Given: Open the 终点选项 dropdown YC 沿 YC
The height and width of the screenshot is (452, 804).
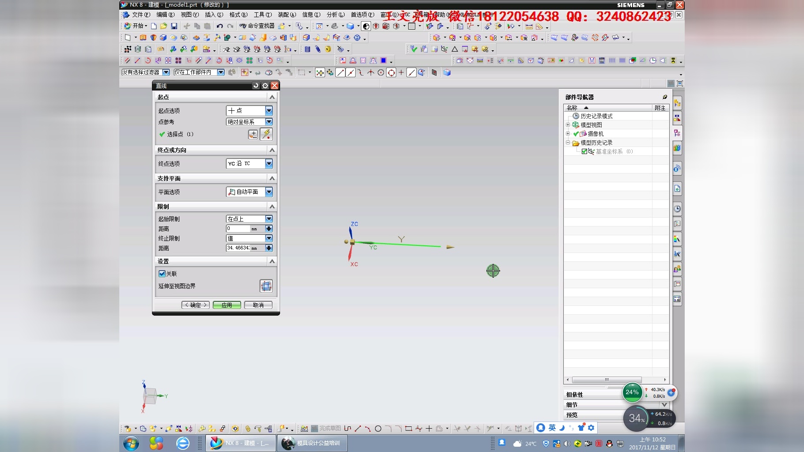Looking at the screenshot, I should pos(249,164).
